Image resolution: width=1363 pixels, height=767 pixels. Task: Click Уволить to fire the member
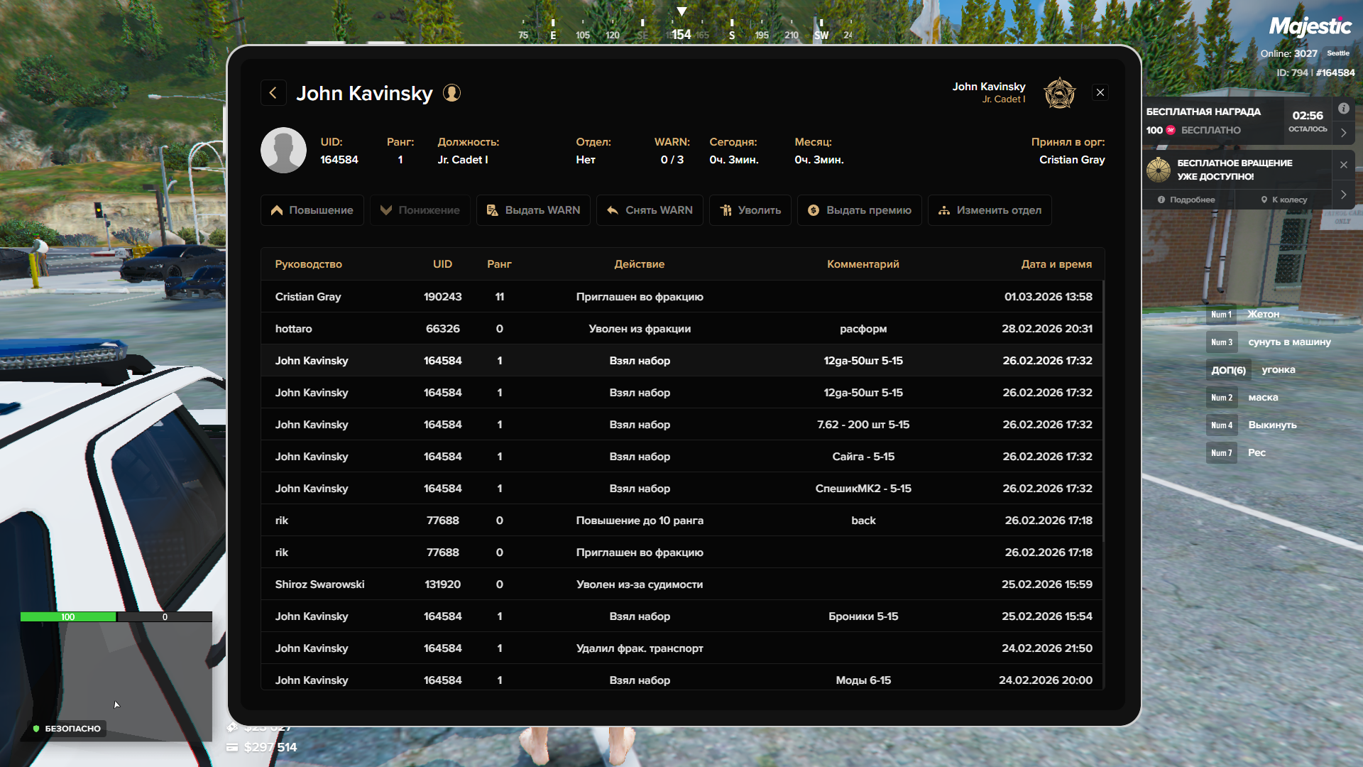pos(750,210)
